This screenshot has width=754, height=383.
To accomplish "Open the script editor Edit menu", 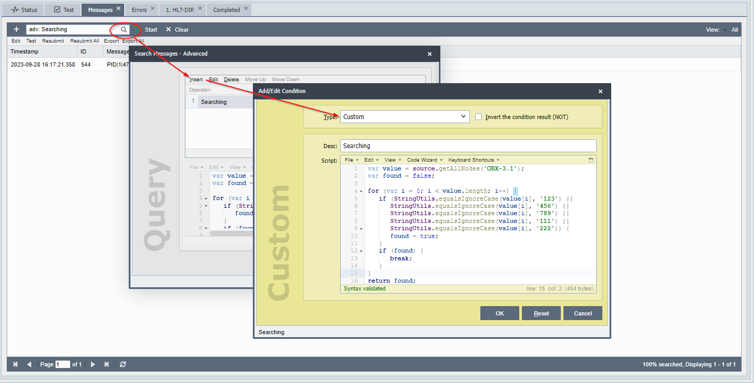I will [371, 160].
